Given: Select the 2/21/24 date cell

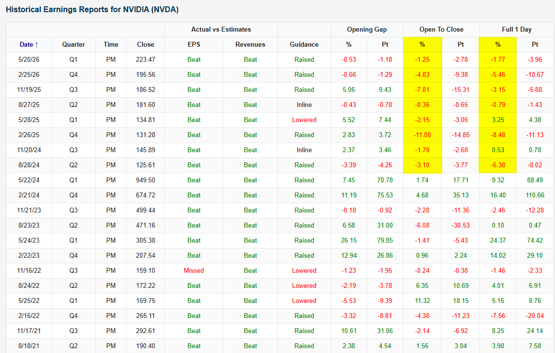Looking at the screenshot, I should [x=29, y=195].
